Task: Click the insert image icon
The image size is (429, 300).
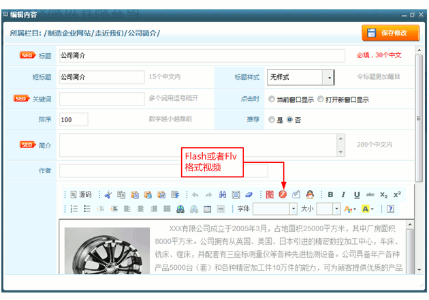Action: [x=270, y=194]
